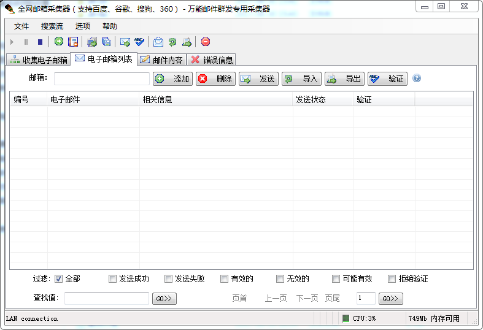Toggle the 可能有效 filter checkbox
The width and height of the screenshot is (483, 330).
pos(336,279)
